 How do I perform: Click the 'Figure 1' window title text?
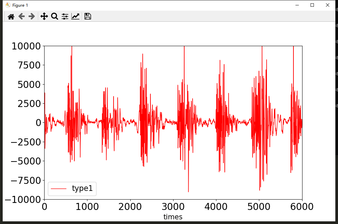tap(20, 5)
